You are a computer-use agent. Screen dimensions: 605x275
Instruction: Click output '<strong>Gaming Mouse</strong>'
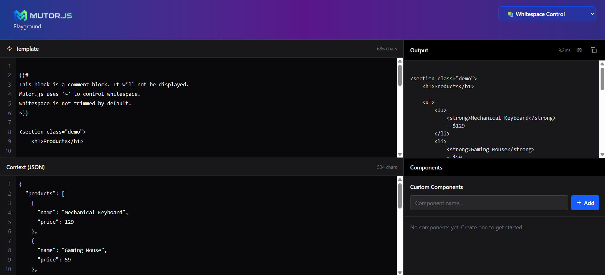[x=490, y=149]
